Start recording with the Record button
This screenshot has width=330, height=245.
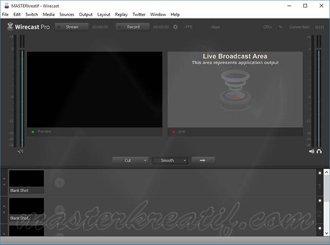click(x=133, y=27)
